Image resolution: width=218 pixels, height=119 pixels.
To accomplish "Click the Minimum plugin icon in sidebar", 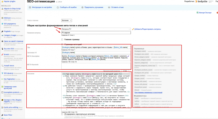I will tap(2, 18).
